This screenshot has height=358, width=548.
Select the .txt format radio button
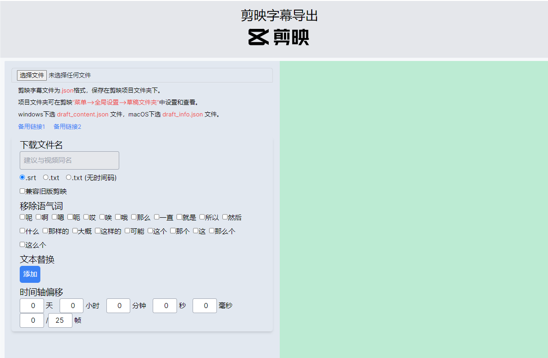[46, 177]
